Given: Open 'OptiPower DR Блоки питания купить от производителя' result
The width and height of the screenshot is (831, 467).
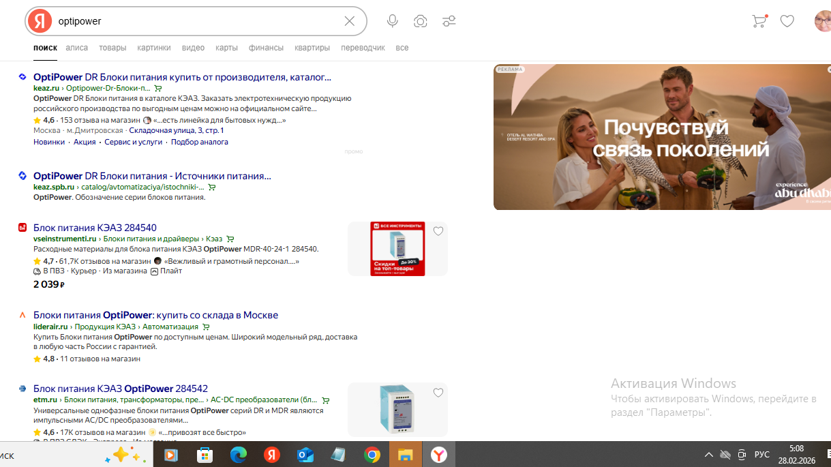Looking at the screenshot, I should point(183,77).
